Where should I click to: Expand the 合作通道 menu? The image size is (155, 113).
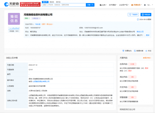113,5
